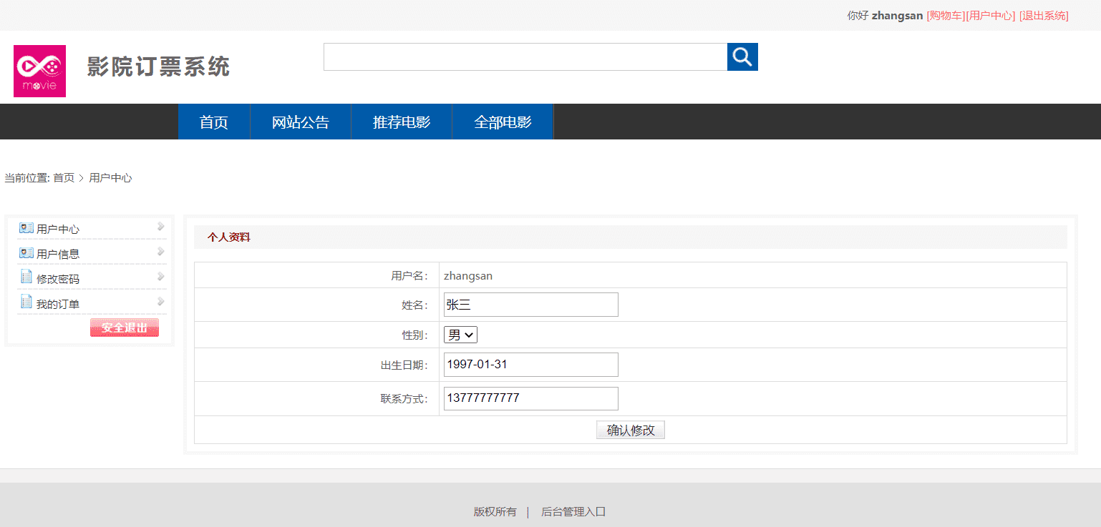
Task: Go to 全部电影 navigation tab
Action: (503, 122)
